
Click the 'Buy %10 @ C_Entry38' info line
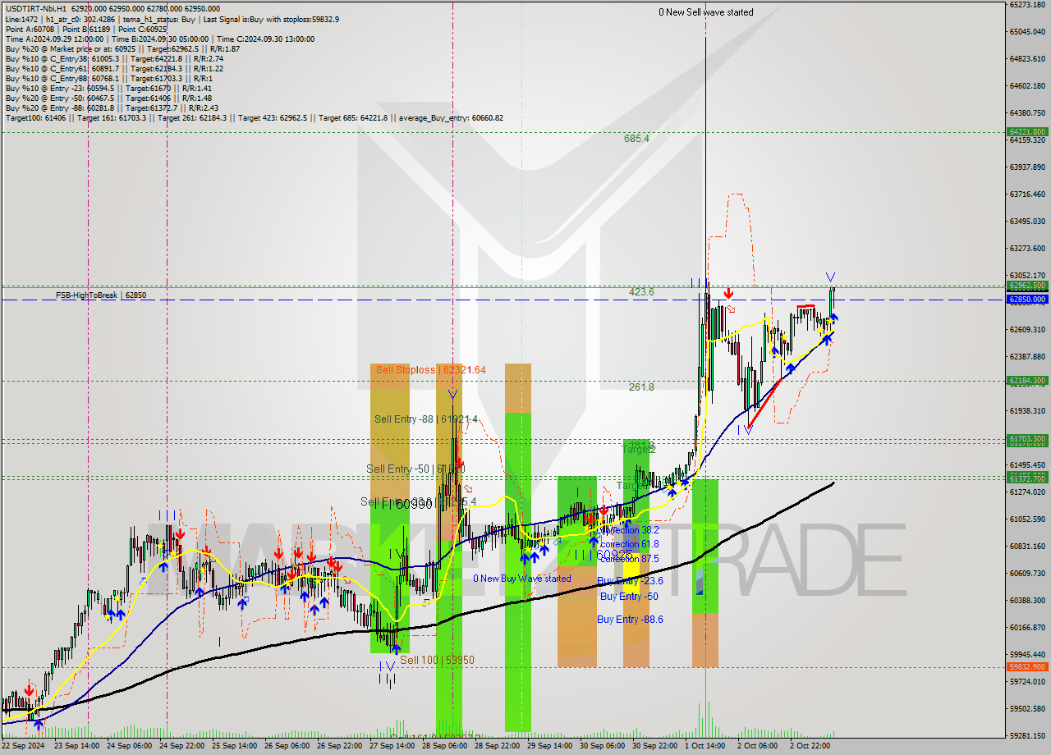coord(114,58)
